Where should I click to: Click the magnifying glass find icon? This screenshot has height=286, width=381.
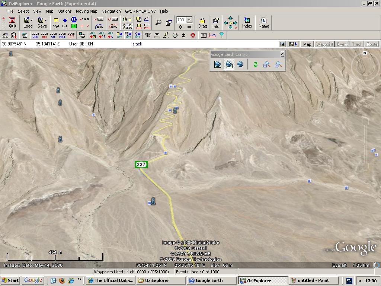(159, 23)
